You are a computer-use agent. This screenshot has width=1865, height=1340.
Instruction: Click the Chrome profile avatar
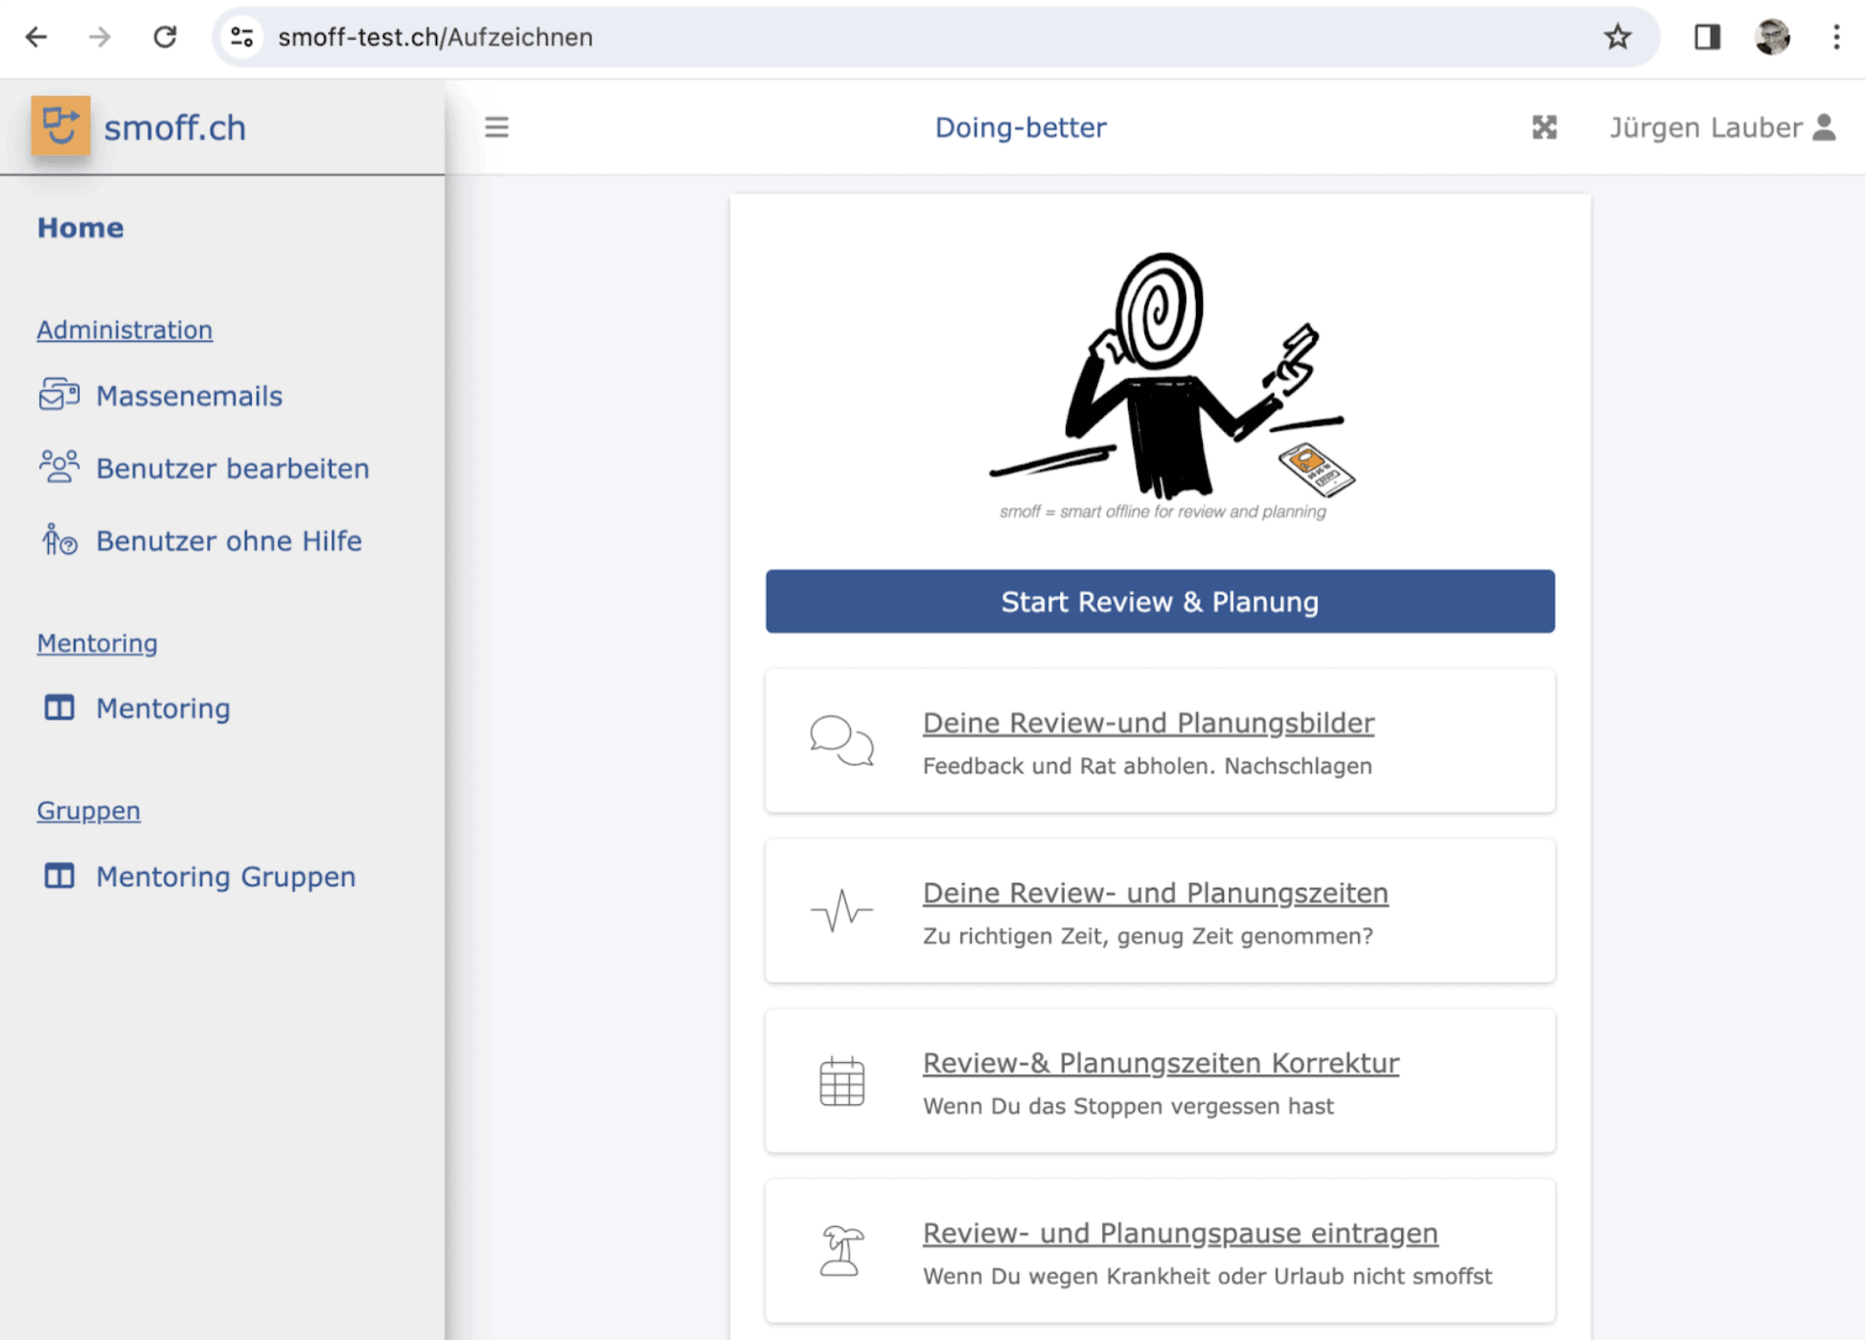1772,36
